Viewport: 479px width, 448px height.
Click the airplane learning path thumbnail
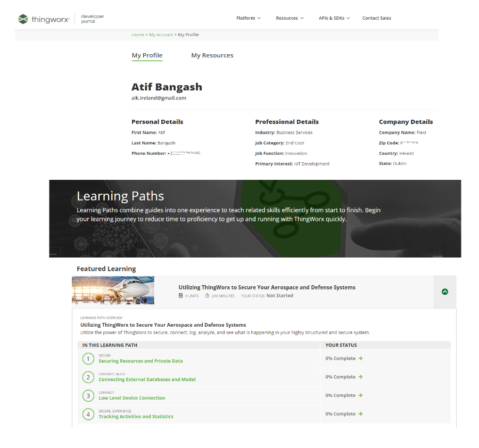point(113,290)
